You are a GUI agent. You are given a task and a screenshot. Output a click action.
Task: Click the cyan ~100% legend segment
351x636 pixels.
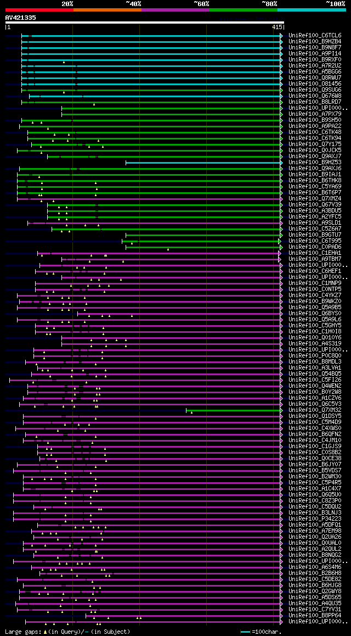[x=312, y=10]
